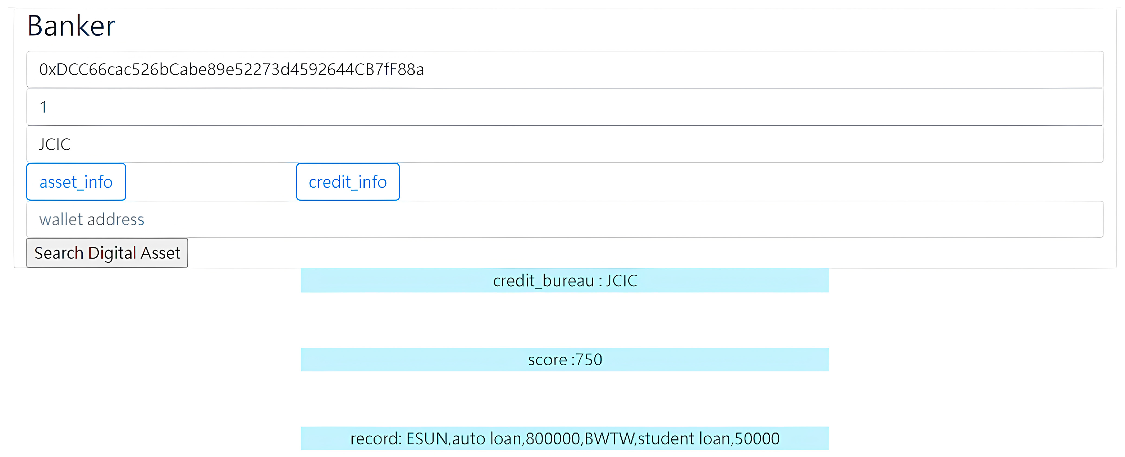This screenshot has height=457, width=1125.
Task: Click the asset_info button
Action: click(x=76, y=182)
